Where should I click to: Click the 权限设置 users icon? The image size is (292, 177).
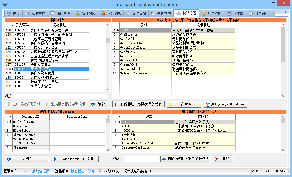click(179, 13)
